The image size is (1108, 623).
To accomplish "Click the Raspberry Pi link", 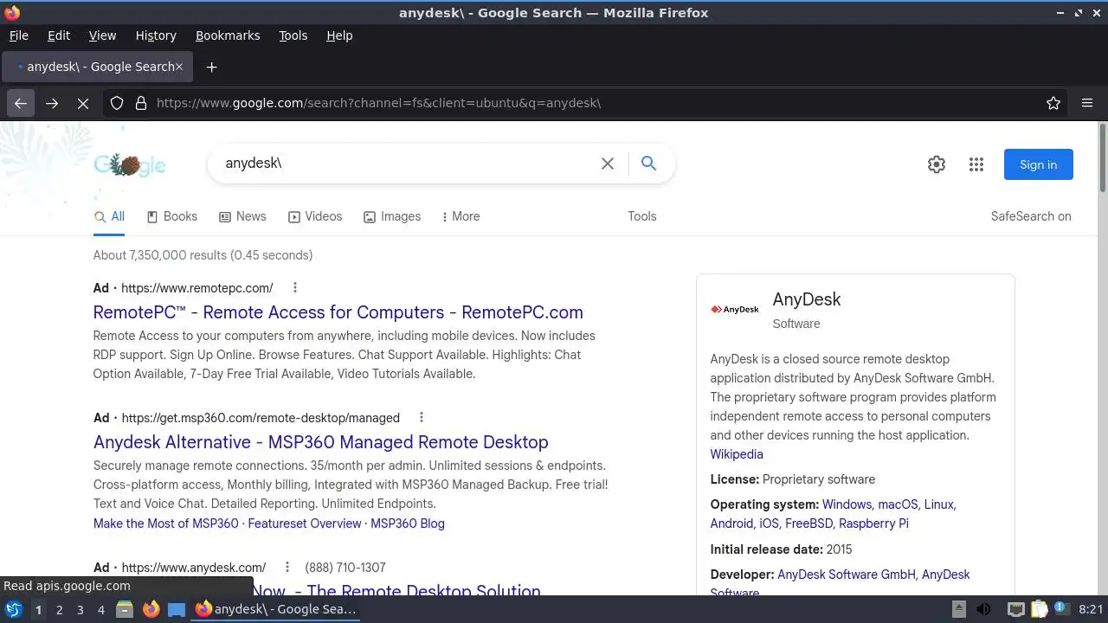I will (x=873, y=523).
